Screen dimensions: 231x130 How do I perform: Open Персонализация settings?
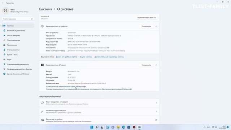[18, 40]
